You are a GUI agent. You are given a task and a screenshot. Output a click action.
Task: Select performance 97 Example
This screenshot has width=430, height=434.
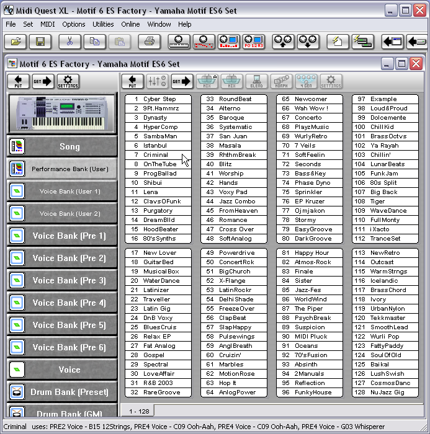pos(385,99)
